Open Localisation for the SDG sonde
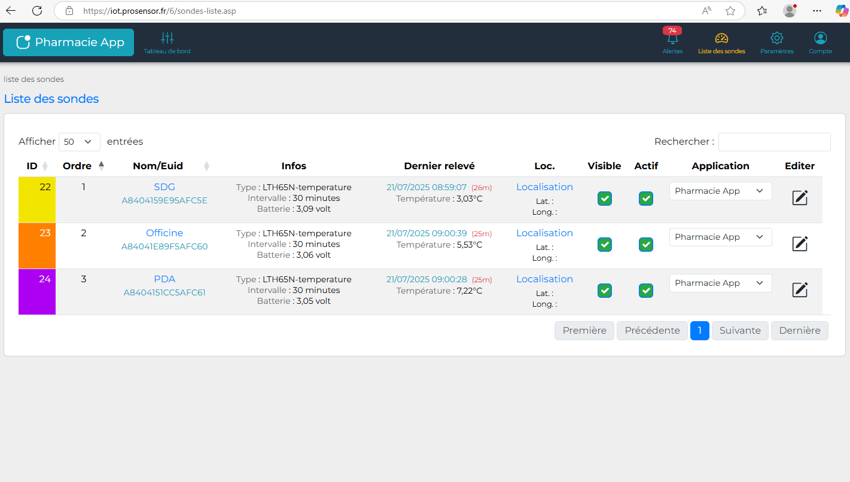Screen dimensions: 850x482 (x=544, y=187)
